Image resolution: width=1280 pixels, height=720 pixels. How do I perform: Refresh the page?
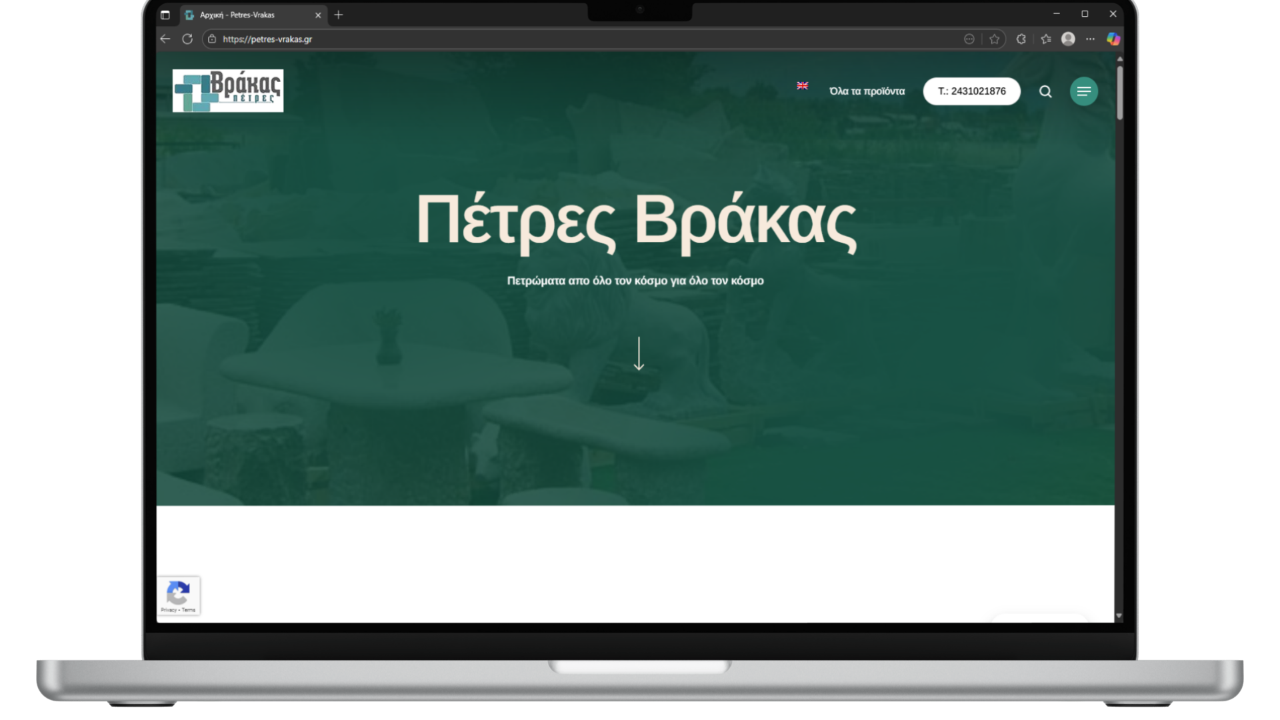pos(187,39)
